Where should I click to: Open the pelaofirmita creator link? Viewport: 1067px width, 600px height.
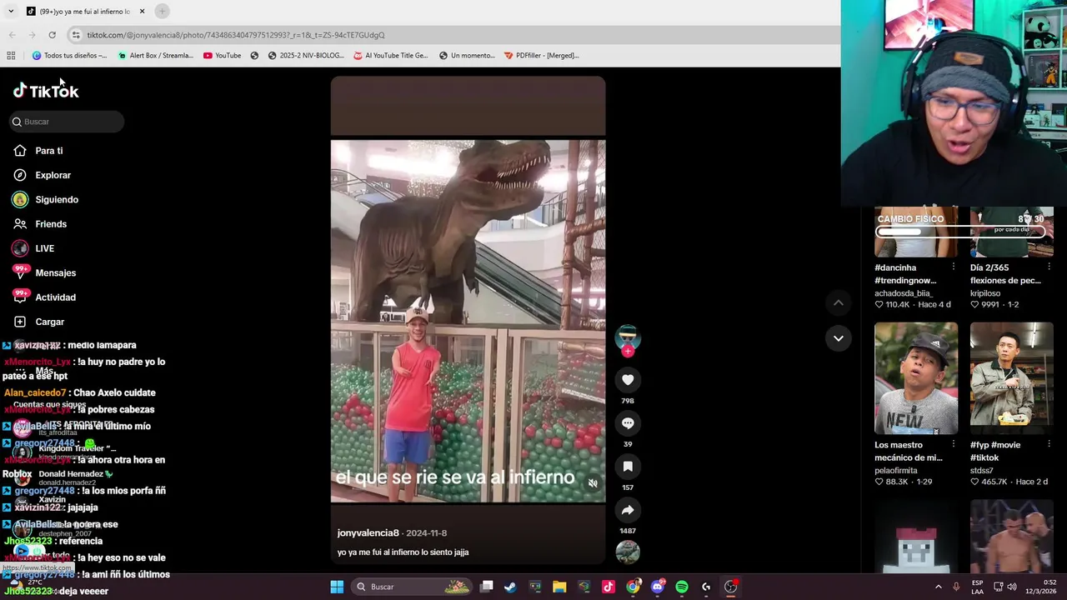click(895, 471)
